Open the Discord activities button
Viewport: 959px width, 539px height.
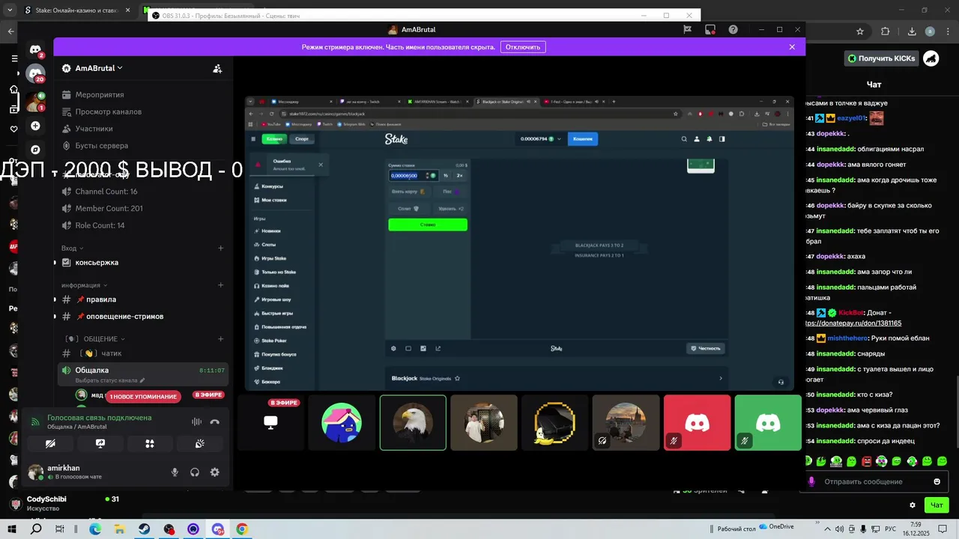click(150, 444)
